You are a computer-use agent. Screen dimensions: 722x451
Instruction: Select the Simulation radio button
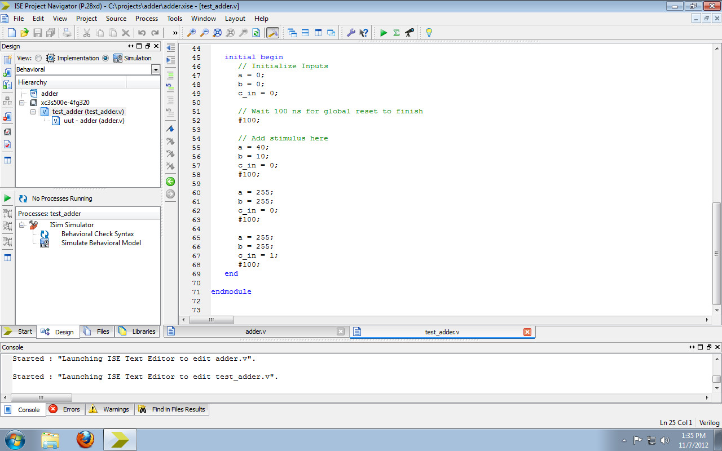click(x=106, y=58)
